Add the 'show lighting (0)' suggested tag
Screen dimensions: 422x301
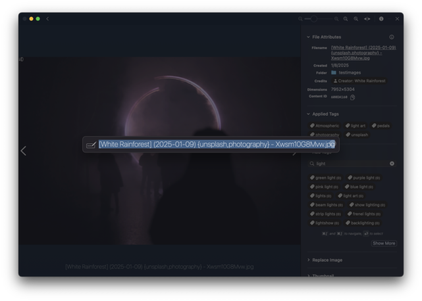[367, 205]
